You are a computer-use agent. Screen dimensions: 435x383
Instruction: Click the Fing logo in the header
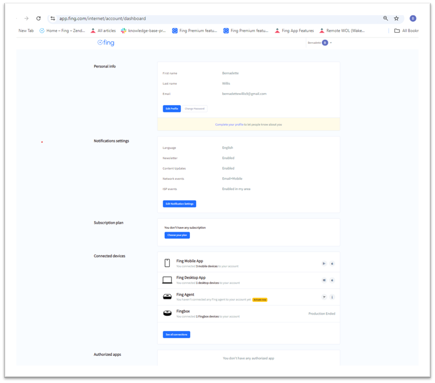click(x=106, y=43)
